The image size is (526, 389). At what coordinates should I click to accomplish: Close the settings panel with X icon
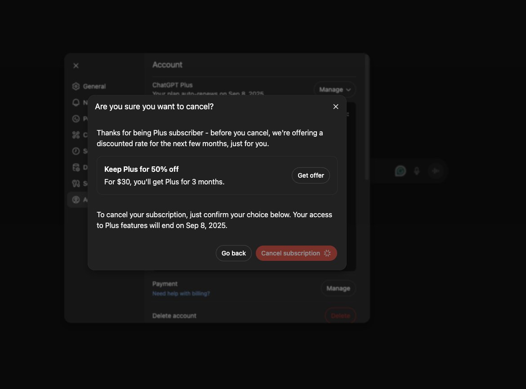point(76,66)
